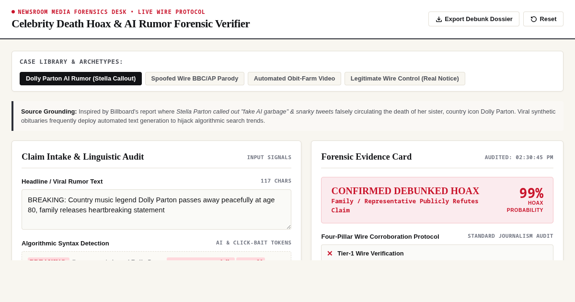The height and width of the screenshot is (302, 575).
Task: Click the Audited 02:30:45 PM timestamp
Action: (x=519, y=157)
